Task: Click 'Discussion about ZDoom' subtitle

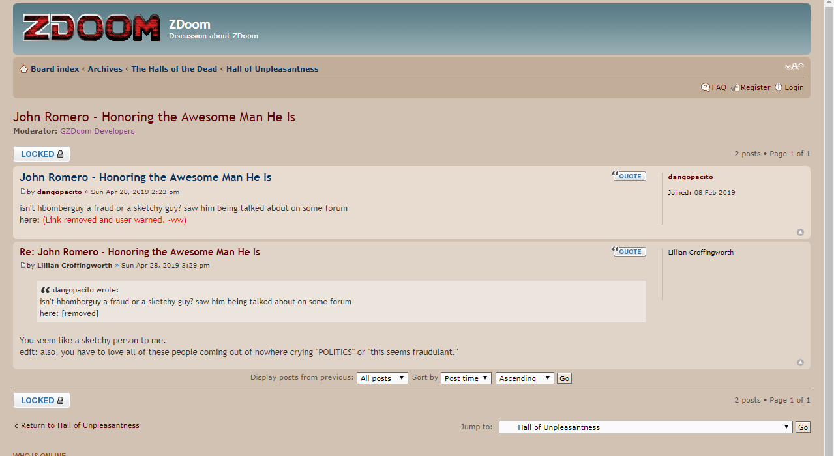Action: [x=213, y=36]
